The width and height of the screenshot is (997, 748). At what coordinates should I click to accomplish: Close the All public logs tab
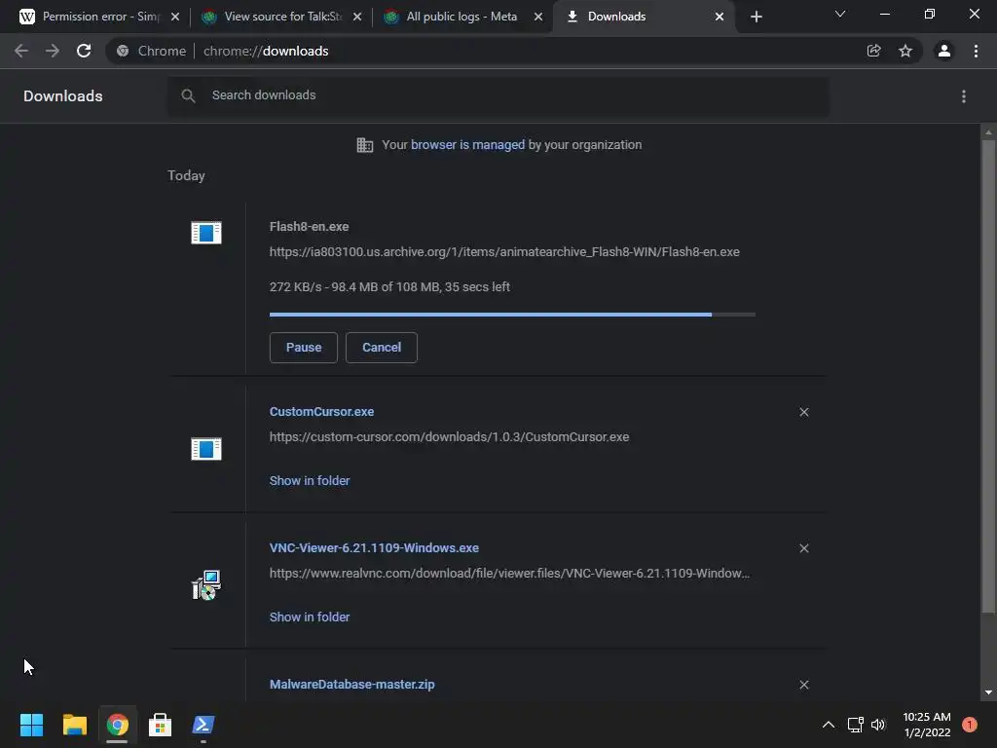(538, 17)
